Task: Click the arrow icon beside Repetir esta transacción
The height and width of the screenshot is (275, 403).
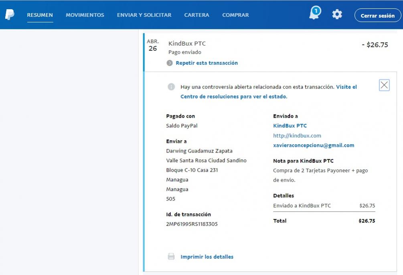Action: coord(170,63)
